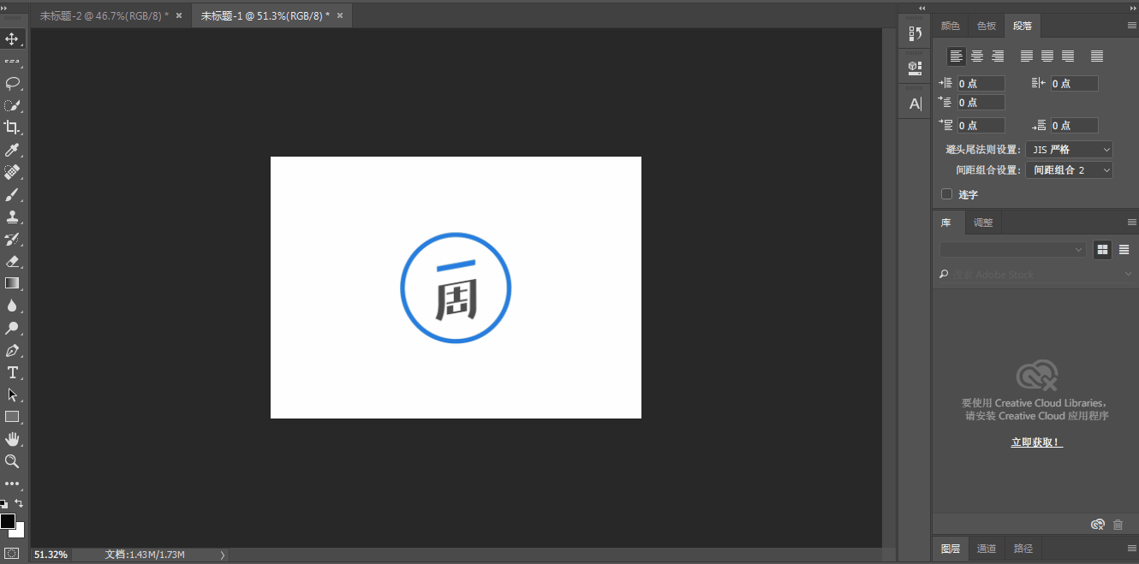Screen dimensions: 1139x564
Task: Open the 库 panel flyout menu
Action: click(x=1131, y=223)
